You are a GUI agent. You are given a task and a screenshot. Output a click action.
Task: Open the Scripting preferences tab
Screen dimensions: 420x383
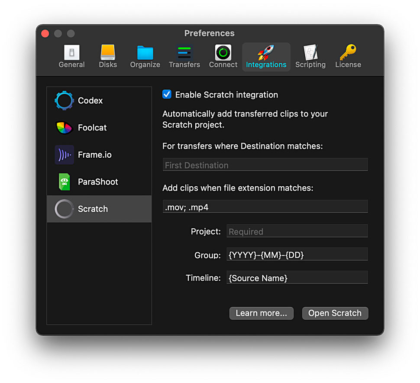pyautogui.click(x=310, y=57)
